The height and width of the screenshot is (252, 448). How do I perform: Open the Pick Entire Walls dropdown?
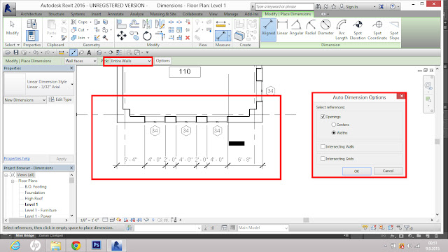point(131,61)
